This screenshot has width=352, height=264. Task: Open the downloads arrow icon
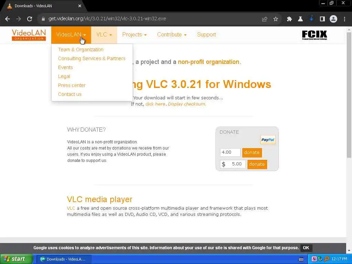(311, 19)
